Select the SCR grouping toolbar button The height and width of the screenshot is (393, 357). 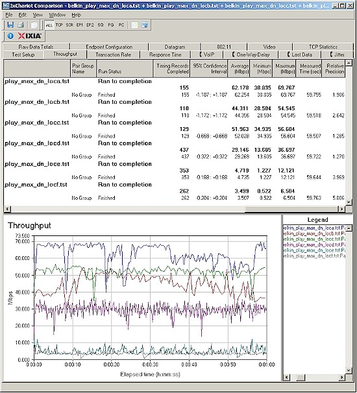point(69,25)
